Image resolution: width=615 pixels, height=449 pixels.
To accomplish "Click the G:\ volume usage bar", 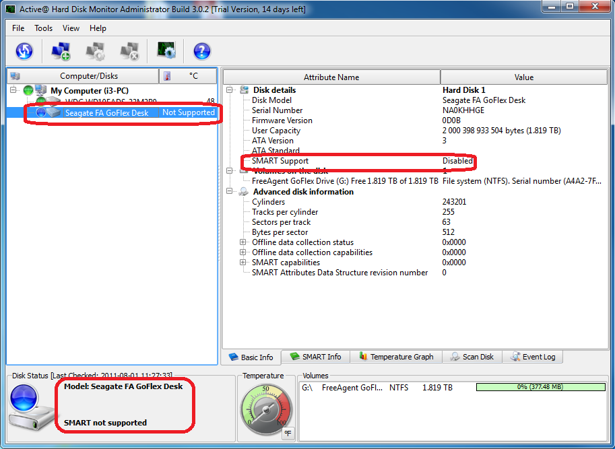I will [540, 387].
